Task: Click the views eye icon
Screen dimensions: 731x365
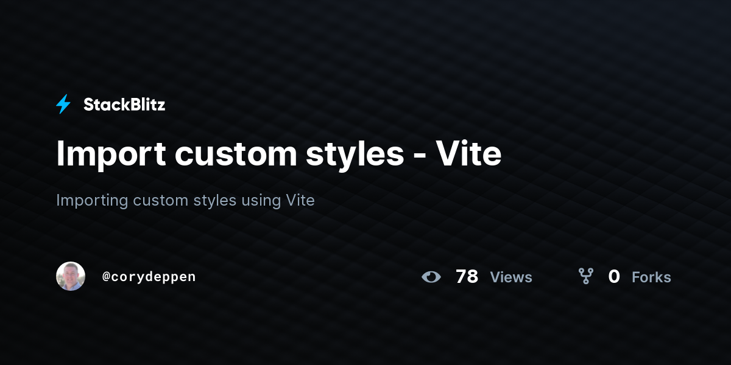Action: click(x=431, y=277)
